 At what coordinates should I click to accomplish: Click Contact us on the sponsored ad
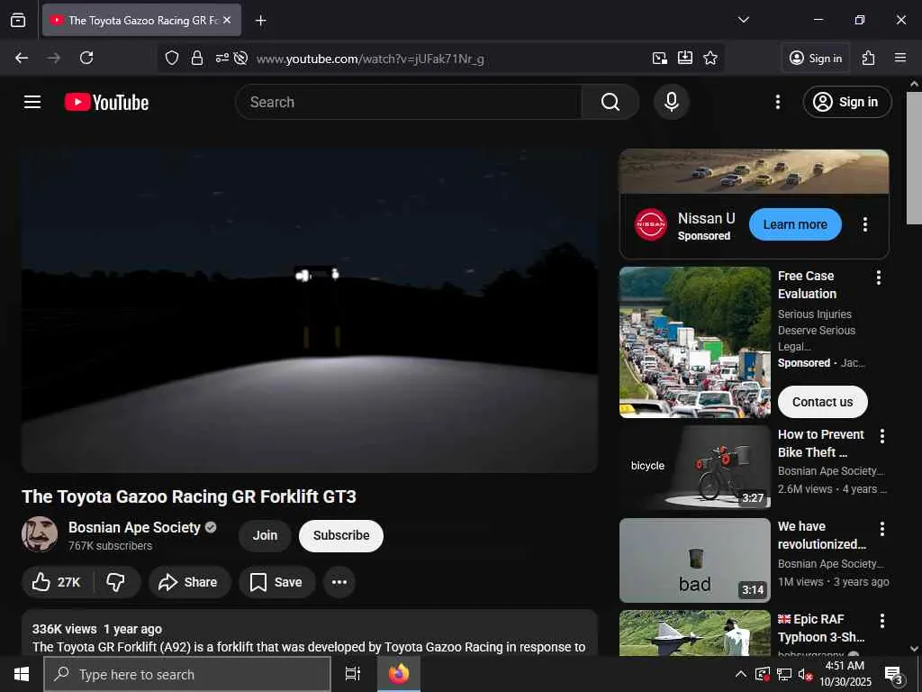(x=822, y=402)
